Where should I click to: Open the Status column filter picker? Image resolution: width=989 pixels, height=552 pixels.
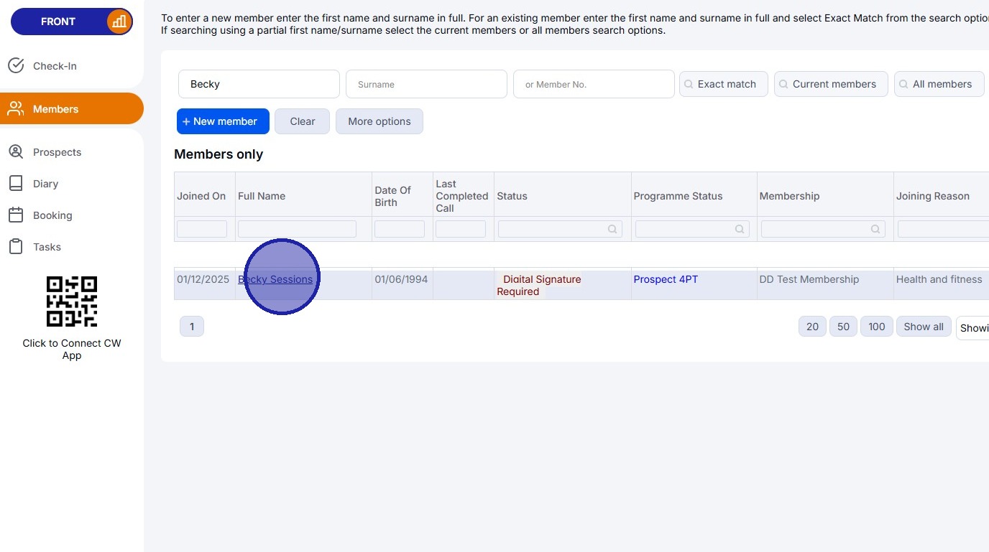tap(612, 228)
